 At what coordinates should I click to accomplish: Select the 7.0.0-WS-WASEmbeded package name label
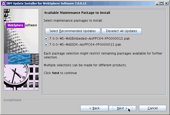89,38
